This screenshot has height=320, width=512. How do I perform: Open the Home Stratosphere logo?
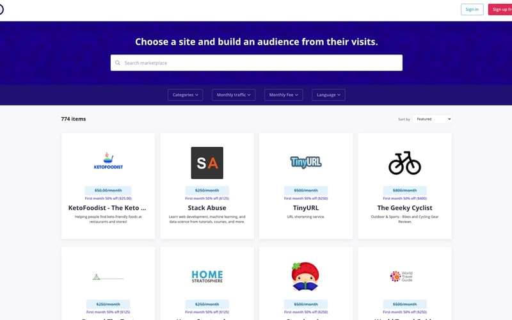[x=207, y=276]
